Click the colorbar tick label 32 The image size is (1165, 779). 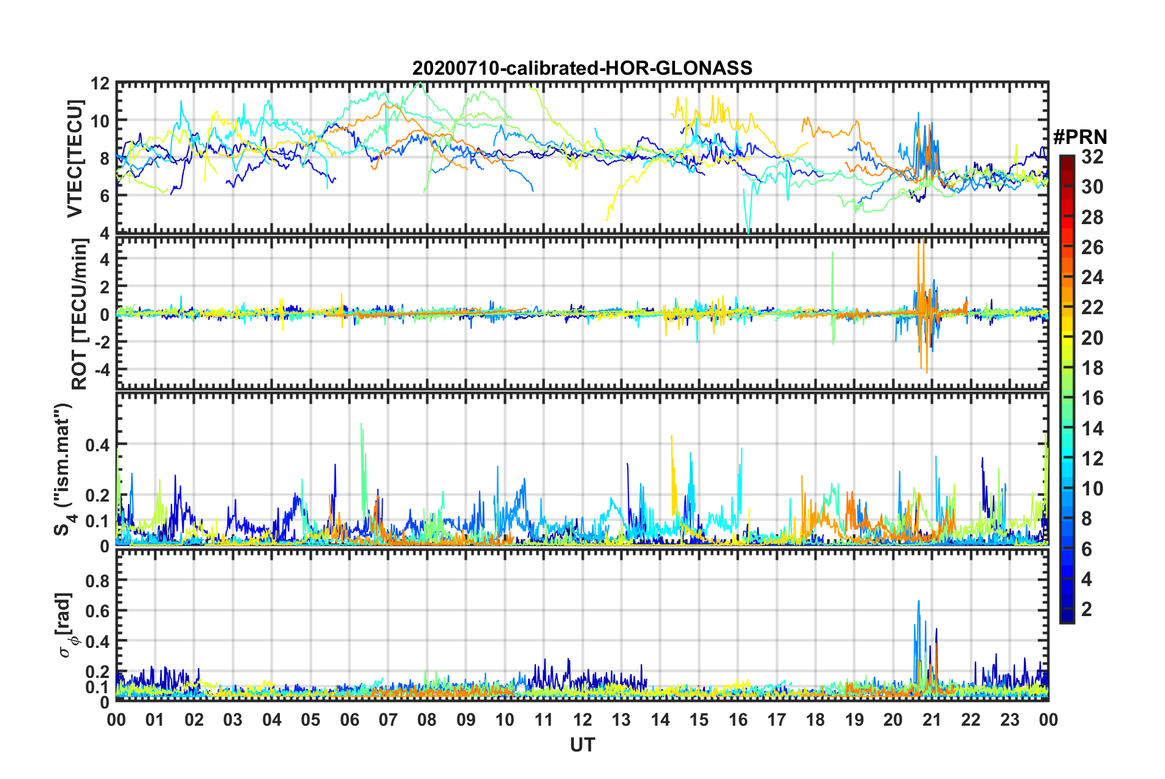(1092, 157)
